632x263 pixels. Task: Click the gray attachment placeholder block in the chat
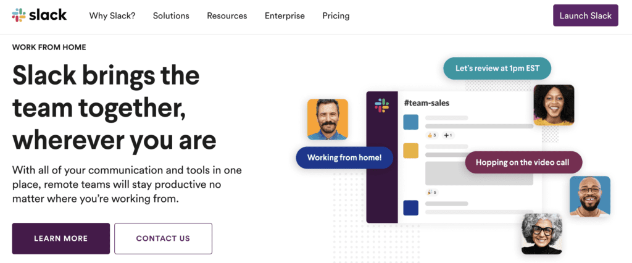click(x=479, y=173)
